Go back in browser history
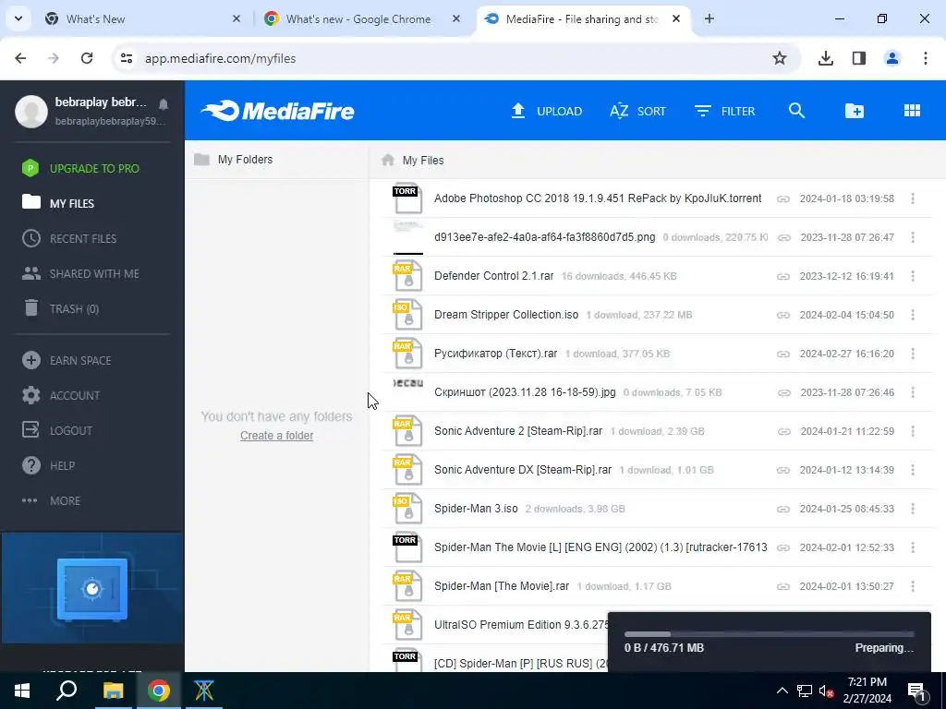This screenshot has width=946, height=709. coord(20,58)
